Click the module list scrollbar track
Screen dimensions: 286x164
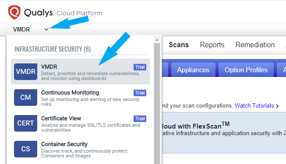[x=157, y=104]
